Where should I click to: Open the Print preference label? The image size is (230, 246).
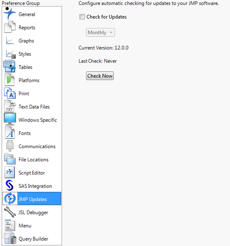tap(24, 93)
